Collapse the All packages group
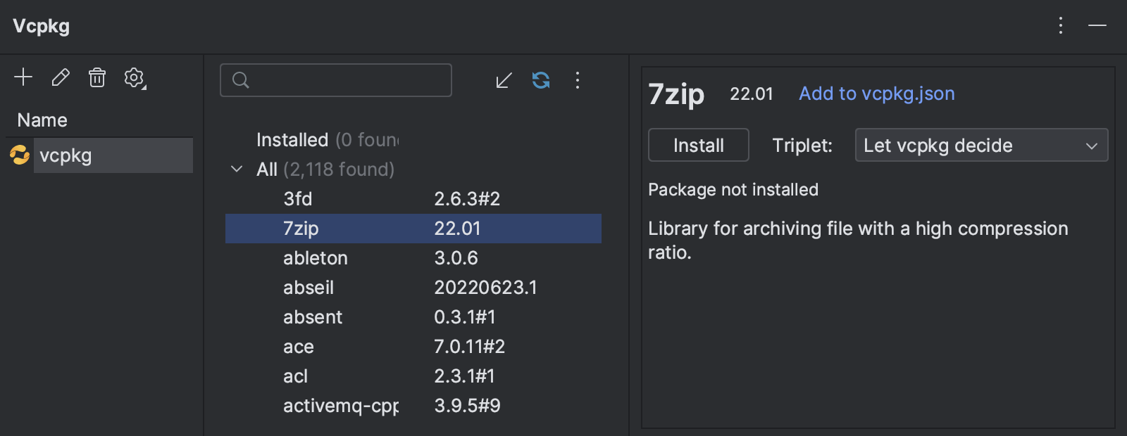The width and height of the screenshot is (1127, 436). [x=237, y=169]
